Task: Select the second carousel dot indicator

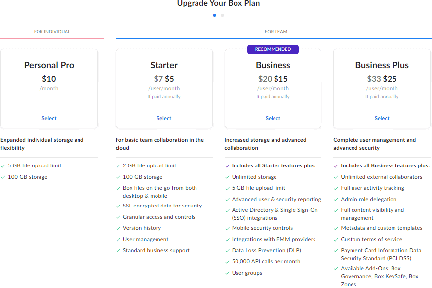Action: [222, 15]
